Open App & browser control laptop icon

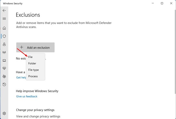[x=4, y=60]
